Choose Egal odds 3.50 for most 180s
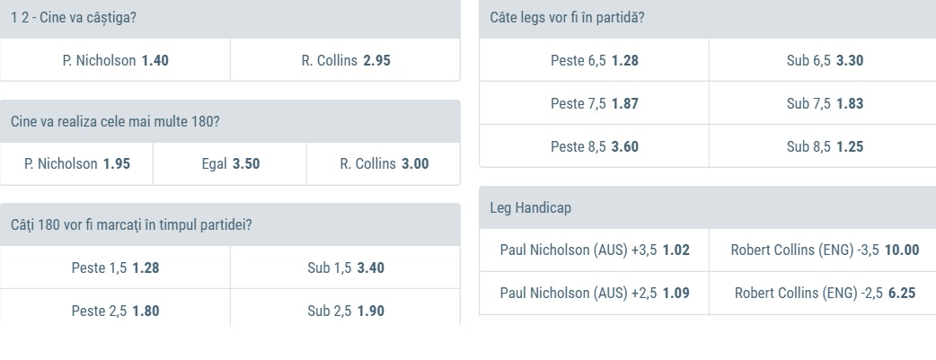 point(230,164)
